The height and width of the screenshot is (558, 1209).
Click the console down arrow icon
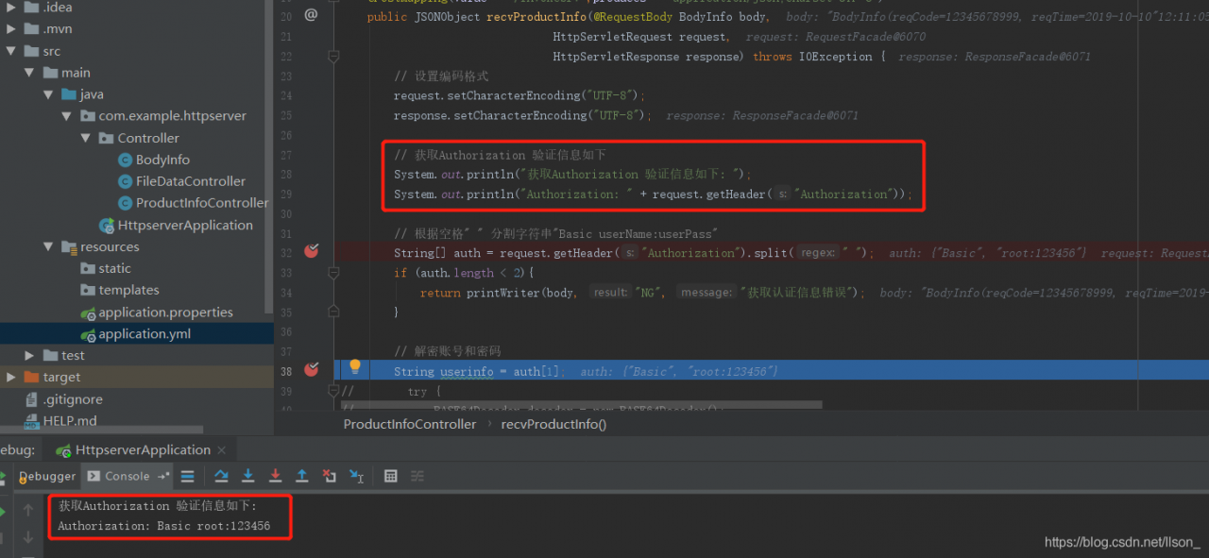[28, 537]
